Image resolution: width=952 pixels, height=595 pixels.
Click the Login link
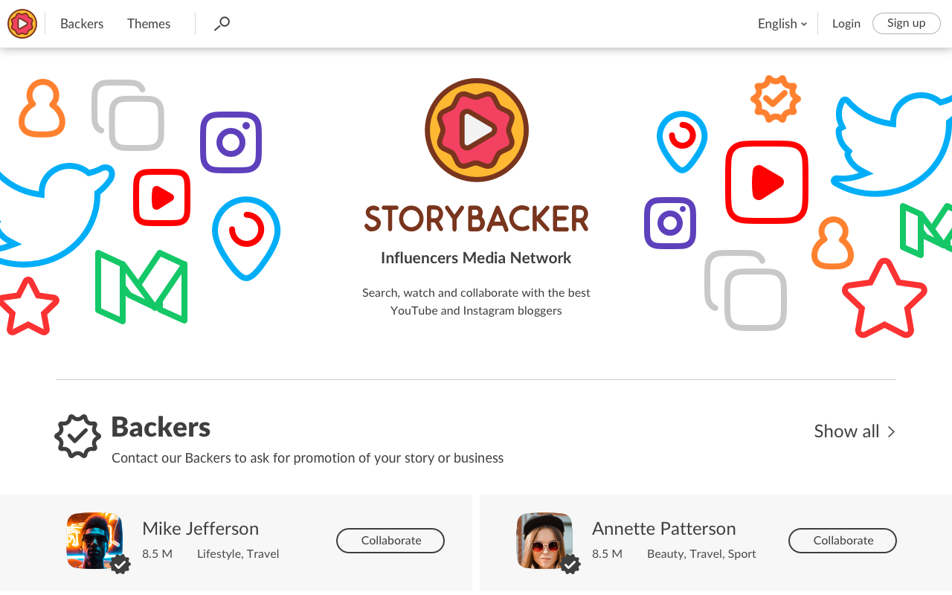click(846, 23)
